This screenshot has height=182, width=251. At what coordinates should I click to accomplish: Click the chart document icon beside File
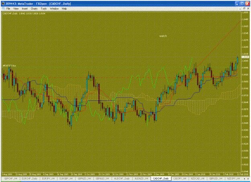(x=4, y=8)
